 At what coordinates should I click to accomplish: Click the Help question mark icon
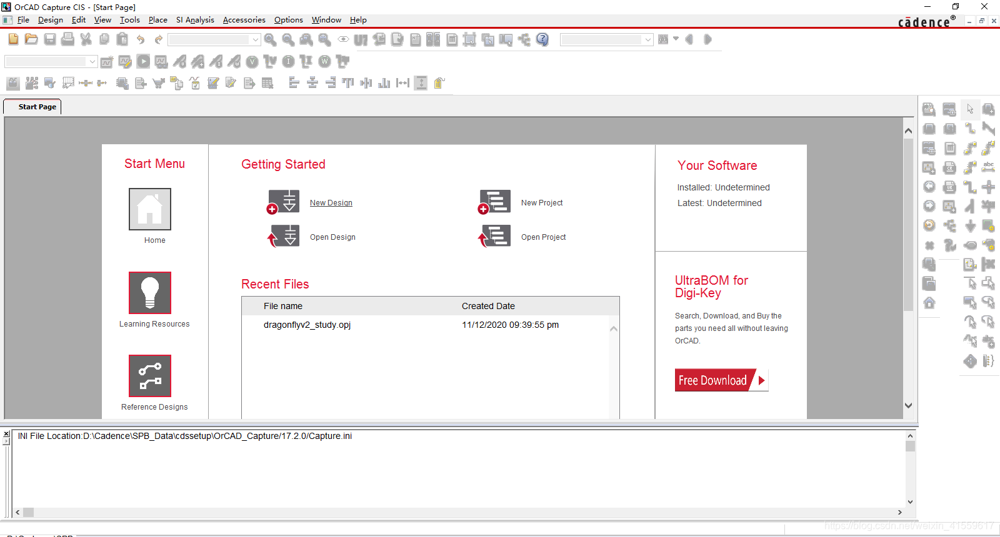pyautogui.click(x=542, y=39)
